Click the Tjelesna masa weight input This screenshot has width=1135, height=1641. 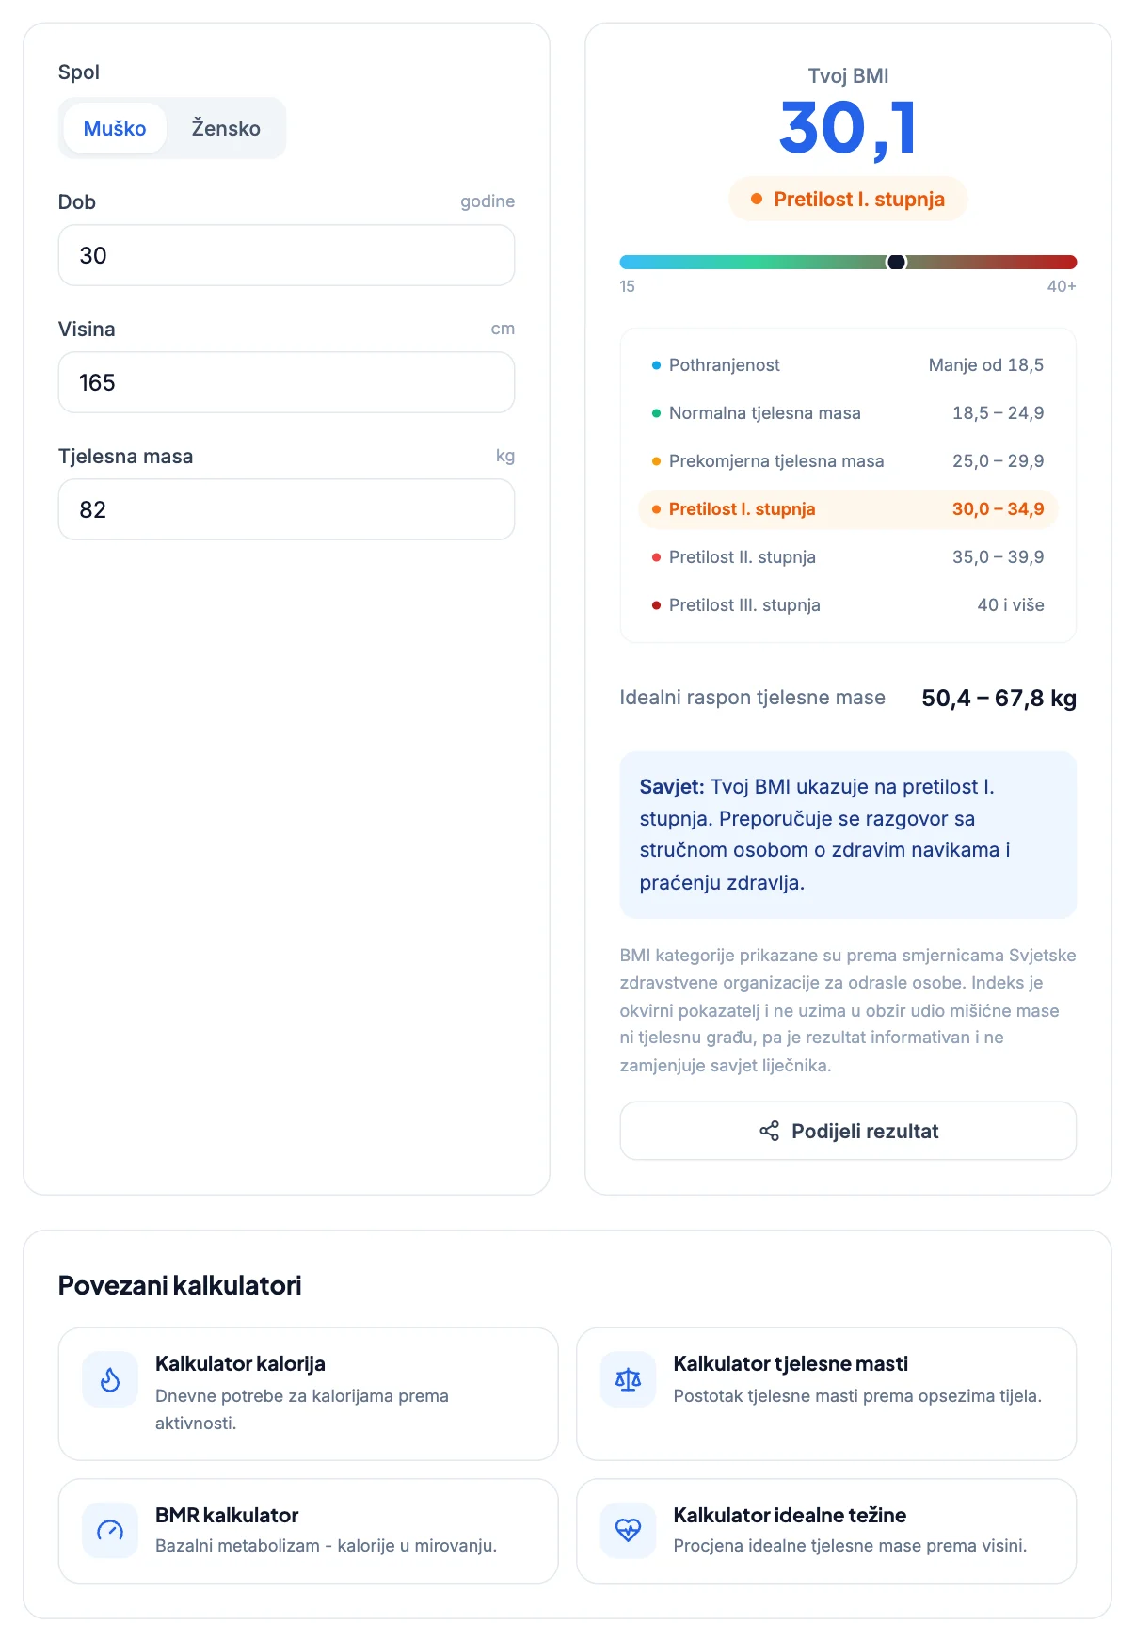click(x=286, y=509)
